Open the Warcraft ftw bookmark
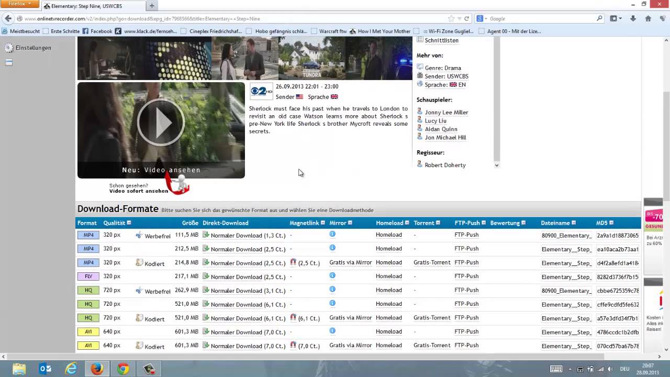 [329, 31]
